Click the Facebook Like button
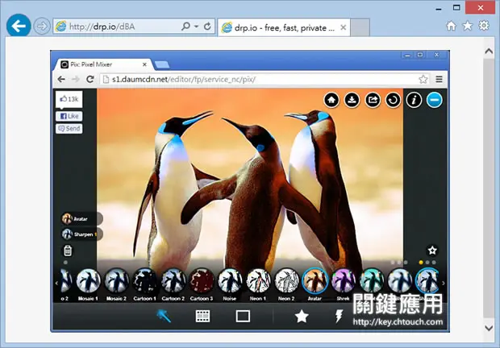This screenshot has width=500, height=348. (x=69, y=116)
